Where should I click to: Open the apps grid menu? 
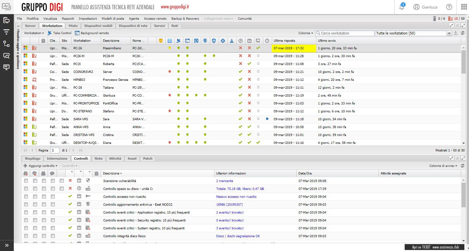[464, 7]
